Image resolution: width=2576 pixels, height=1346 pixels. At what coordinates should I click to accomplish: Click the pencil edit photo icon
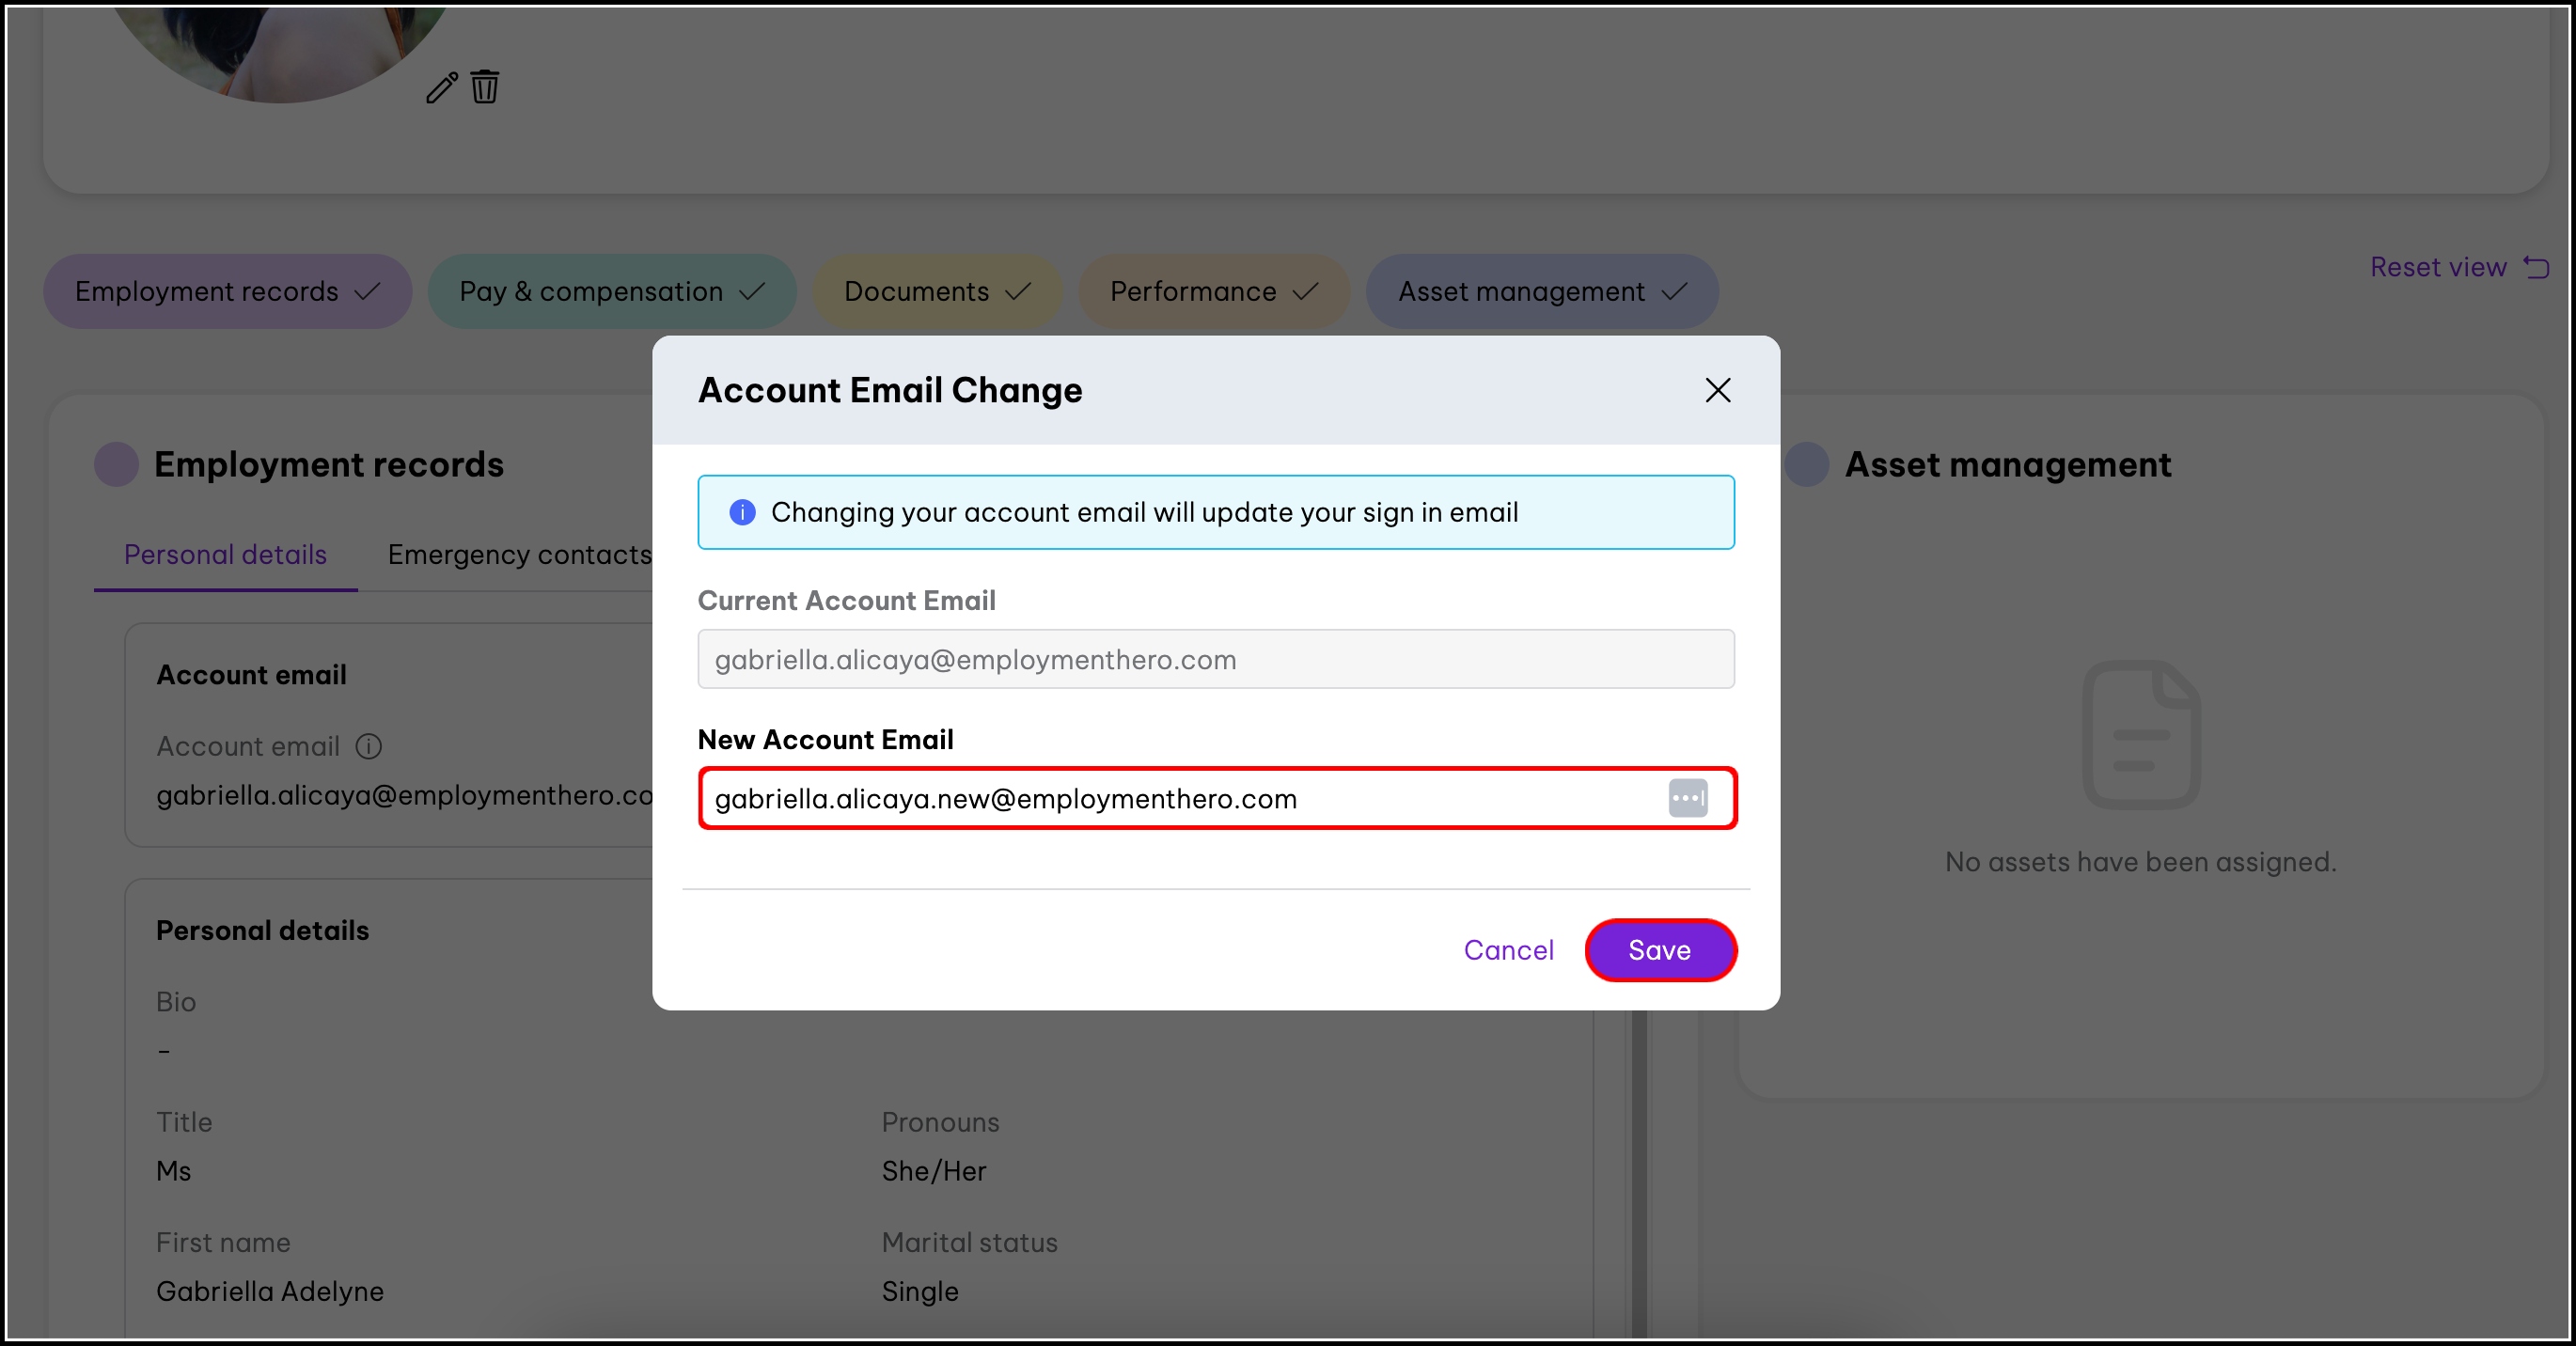(441, 88)
